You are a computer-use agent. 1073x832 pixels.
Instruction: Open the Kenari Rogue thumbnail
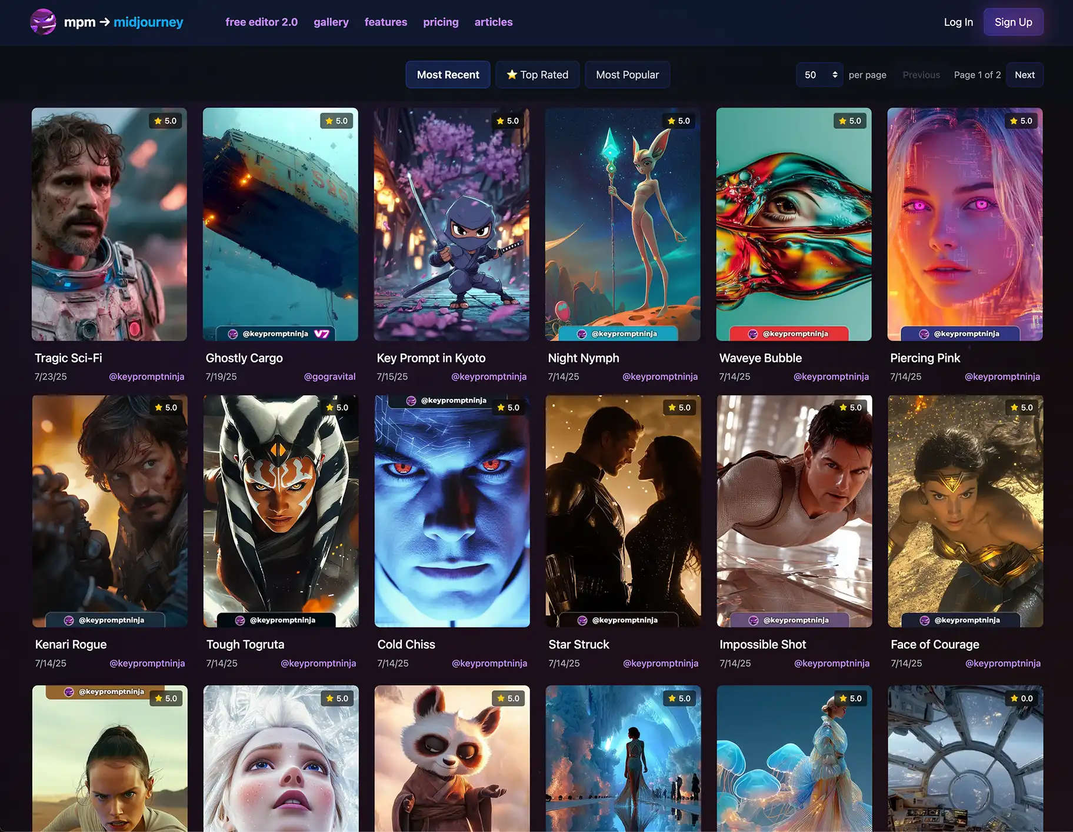pos(110,511)
